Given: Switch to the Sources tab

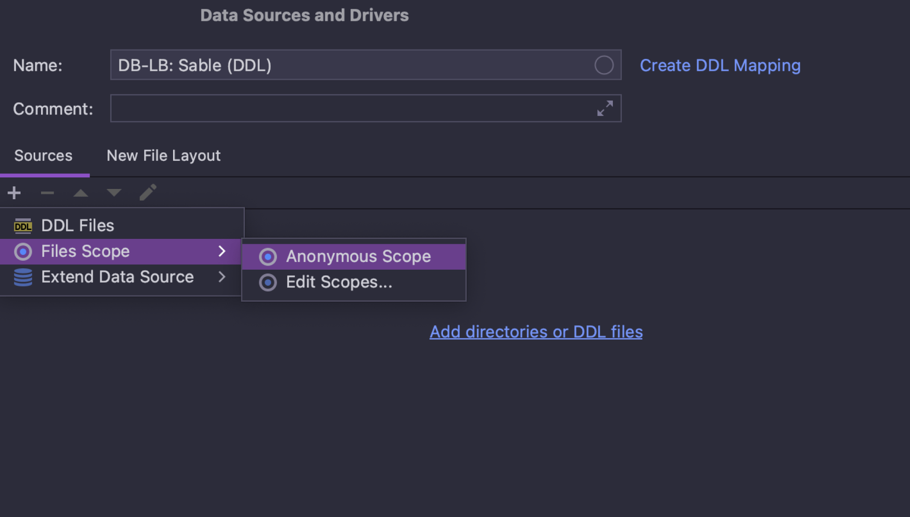Looking at the screenshot, I should (43, 156).
